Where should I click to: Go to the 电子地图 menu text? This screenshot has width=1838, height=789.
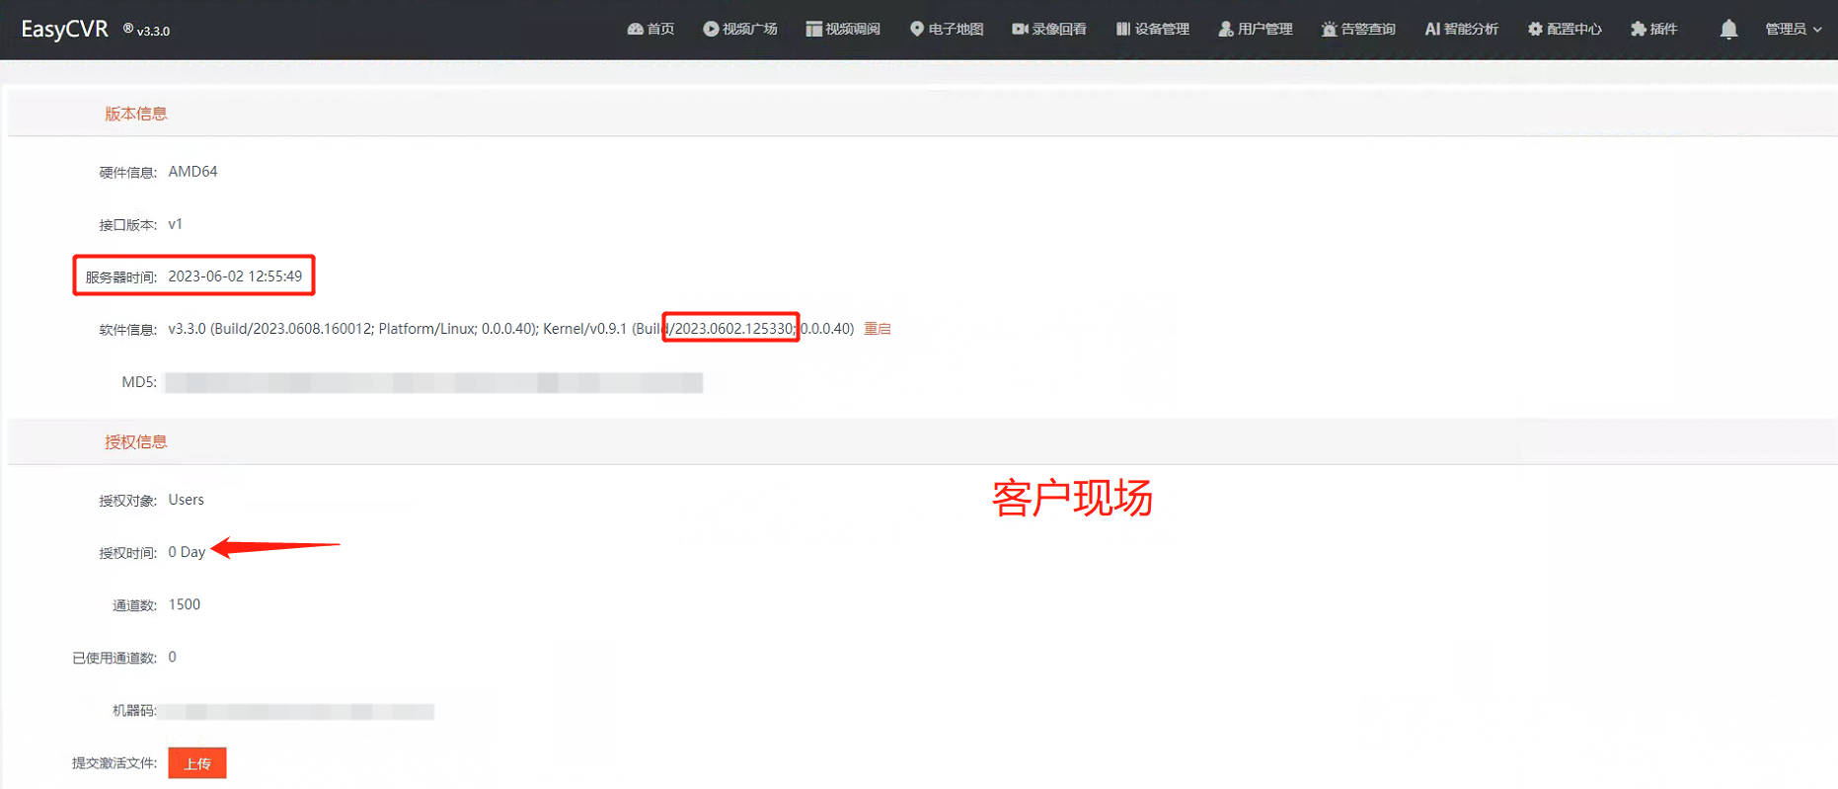coord(956,30)
